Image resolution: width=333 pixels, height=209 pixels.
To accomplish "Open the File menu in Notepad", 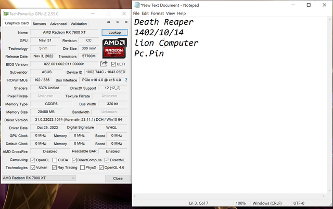I will click(136, 13).
